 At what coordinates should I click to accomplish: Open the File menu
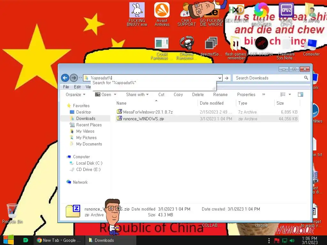pos(66,87)
